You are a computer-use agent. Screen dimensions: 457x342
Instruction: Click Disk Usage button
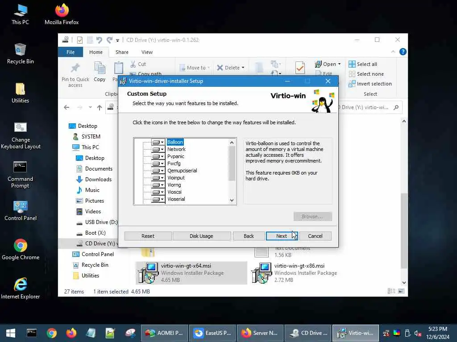tap(201, 236)
